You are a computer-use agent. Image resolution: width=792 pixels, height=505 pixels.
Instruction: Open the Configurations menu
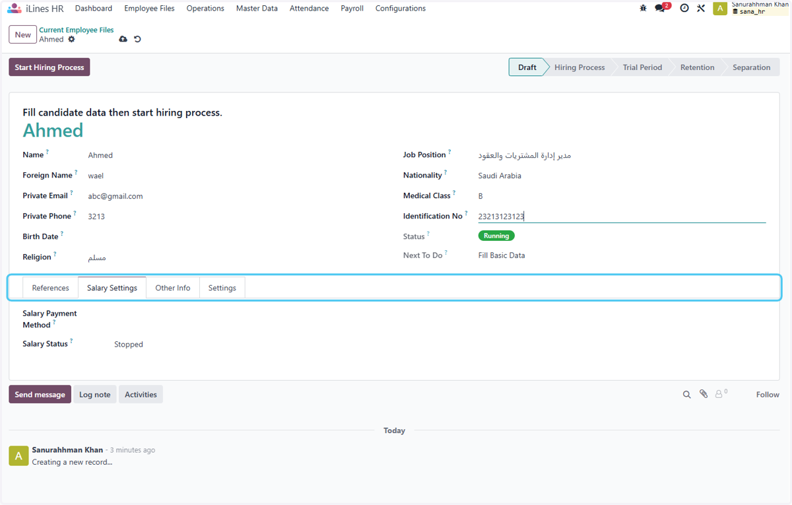(x=401, y=9)
